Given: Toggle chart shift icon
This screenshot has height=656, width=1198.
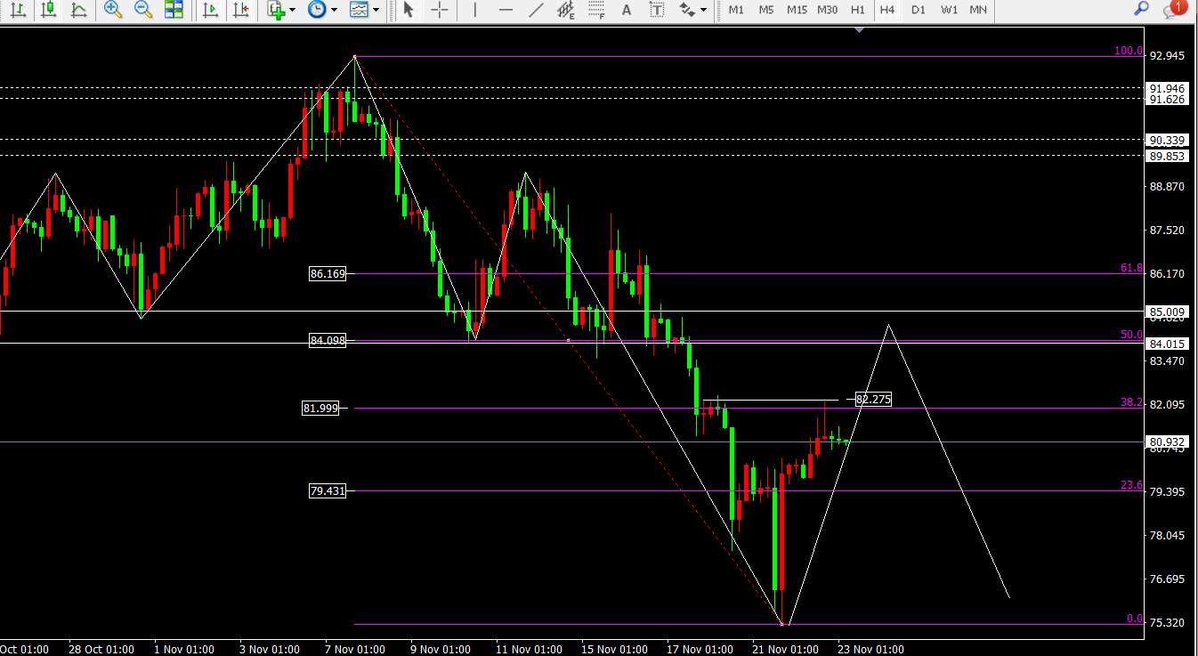Looking at the screenshot, I should click(240, 10).
